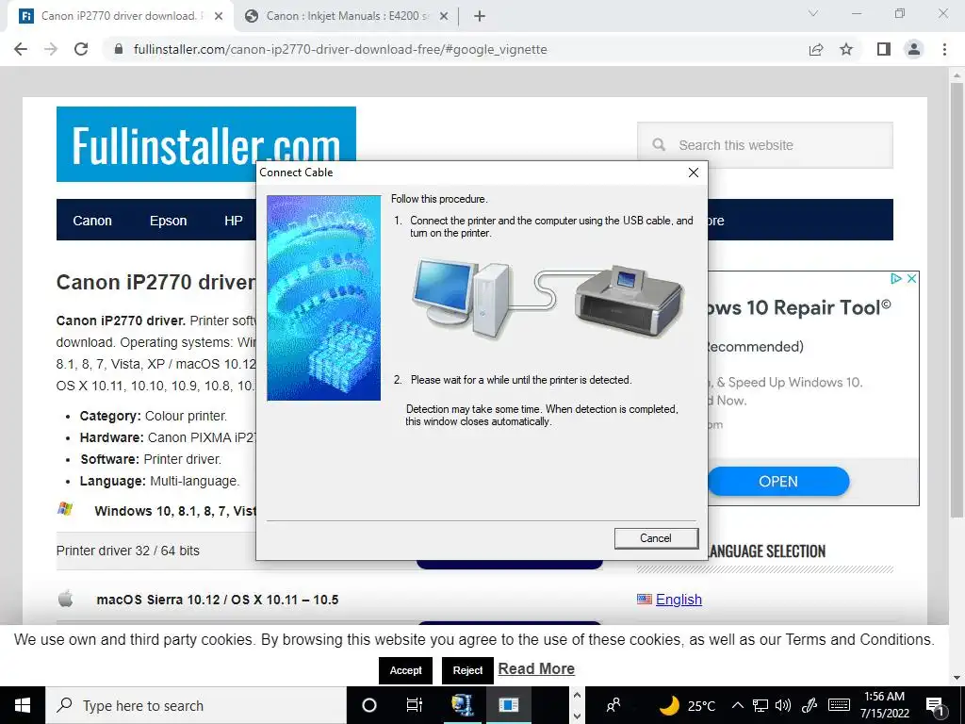Open the Chrome profile avatar
This screenshot has height=724, width=965.
point(914,49)
